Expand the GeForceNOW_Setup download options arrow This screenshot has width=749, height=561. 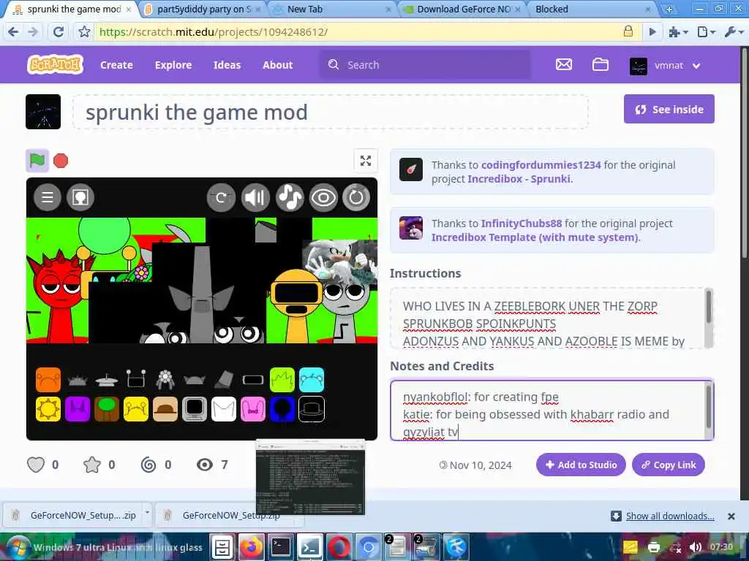(x=147, y=512)
